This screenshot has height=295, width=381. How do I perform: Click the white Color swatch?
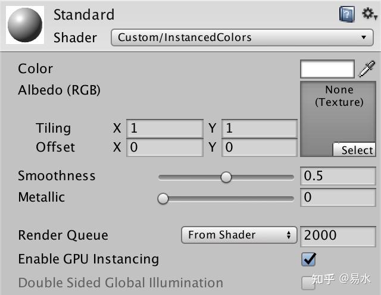327,69
